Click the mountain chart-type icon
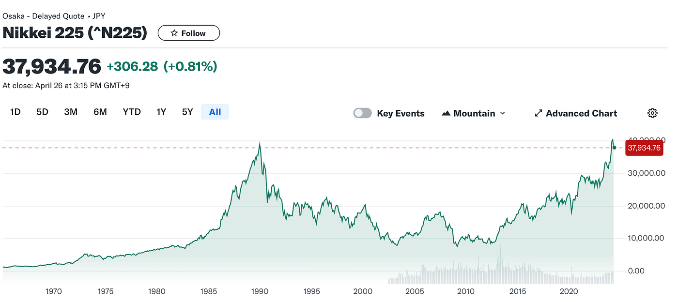 point(446,113)
